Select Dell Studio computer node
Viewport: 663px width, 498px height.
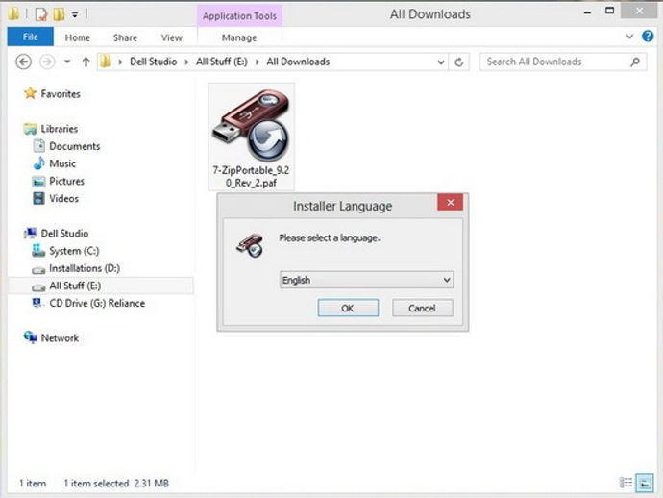64,233
